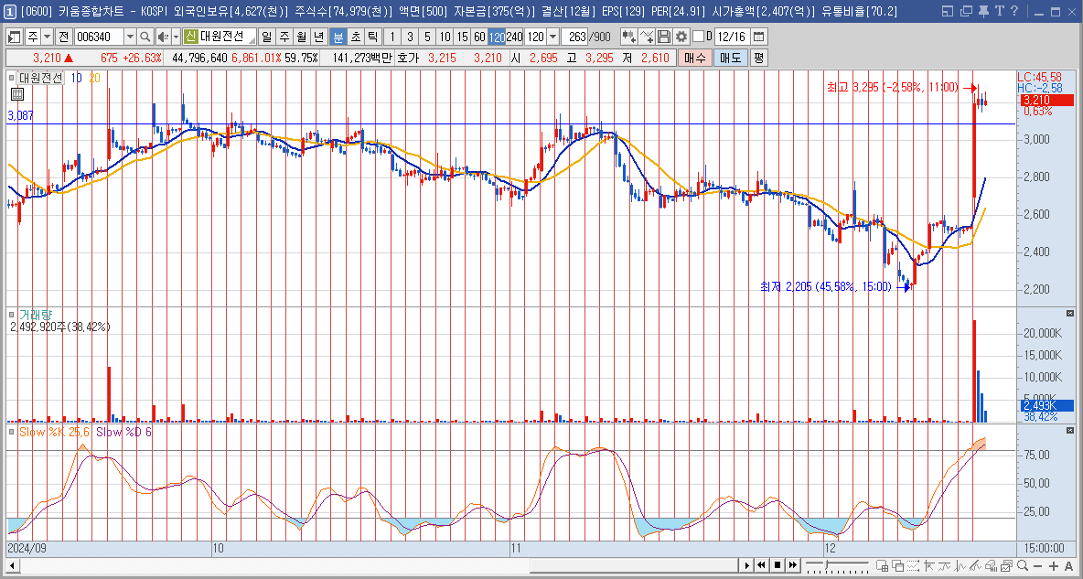Click the line trend icon in bottom toolbar
The image size is (1083, 579).
click(x=944, y=565)
